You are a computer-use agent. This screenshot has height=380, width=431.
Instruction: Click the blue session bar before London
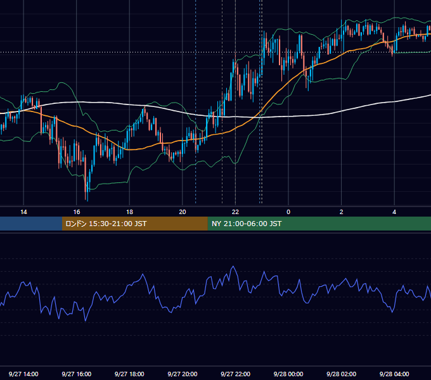point(31,224)
